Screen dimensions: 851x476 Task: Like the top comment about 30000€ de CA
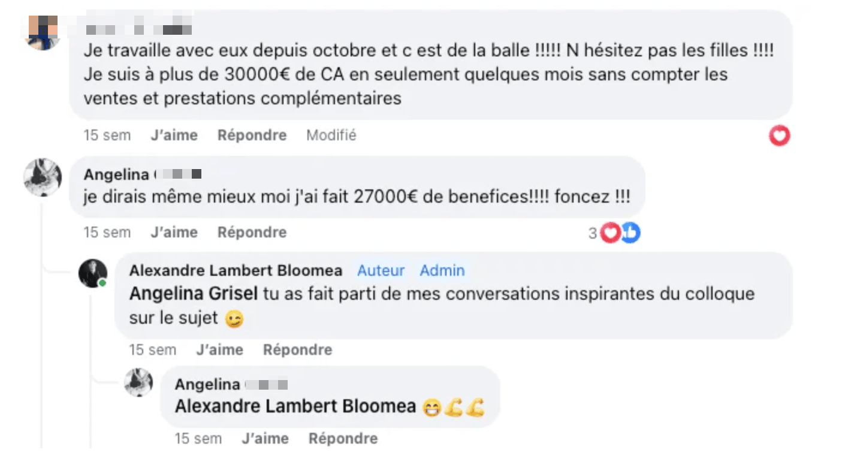tap(174, 135)
